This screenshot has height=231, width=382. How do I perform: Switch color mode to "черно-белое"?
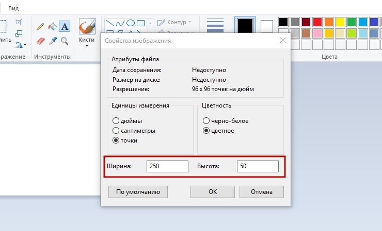tap(206, 121)
